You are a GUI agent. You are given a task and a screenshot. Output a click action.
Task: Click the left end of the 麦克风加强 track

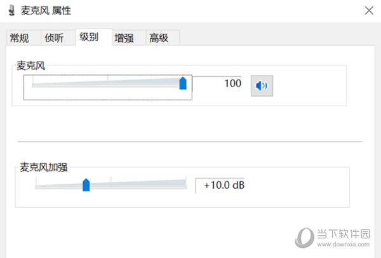tap(36, 186)
